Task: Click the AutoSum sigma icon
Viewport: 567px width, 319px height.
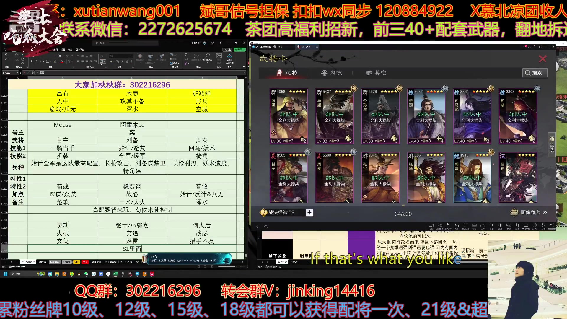Action: pos(186,55)
